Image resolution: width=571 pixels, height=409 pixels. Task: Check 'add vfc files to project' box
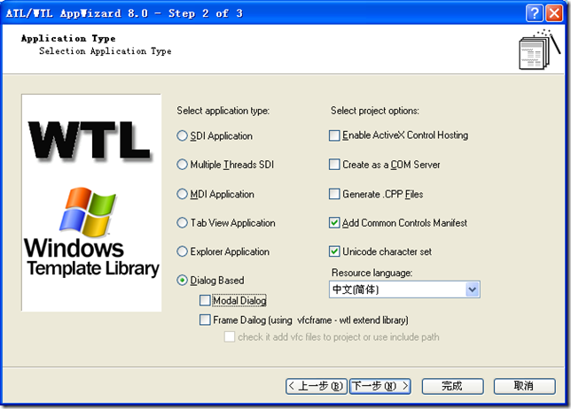point(230,337)
